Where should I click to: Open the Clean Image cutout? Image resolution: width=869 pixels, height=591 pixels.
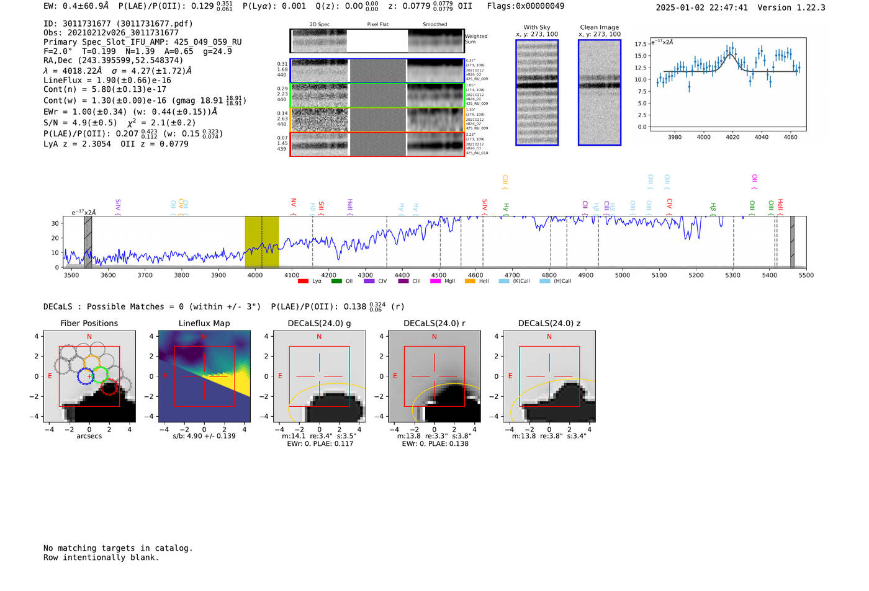point(600,92)
